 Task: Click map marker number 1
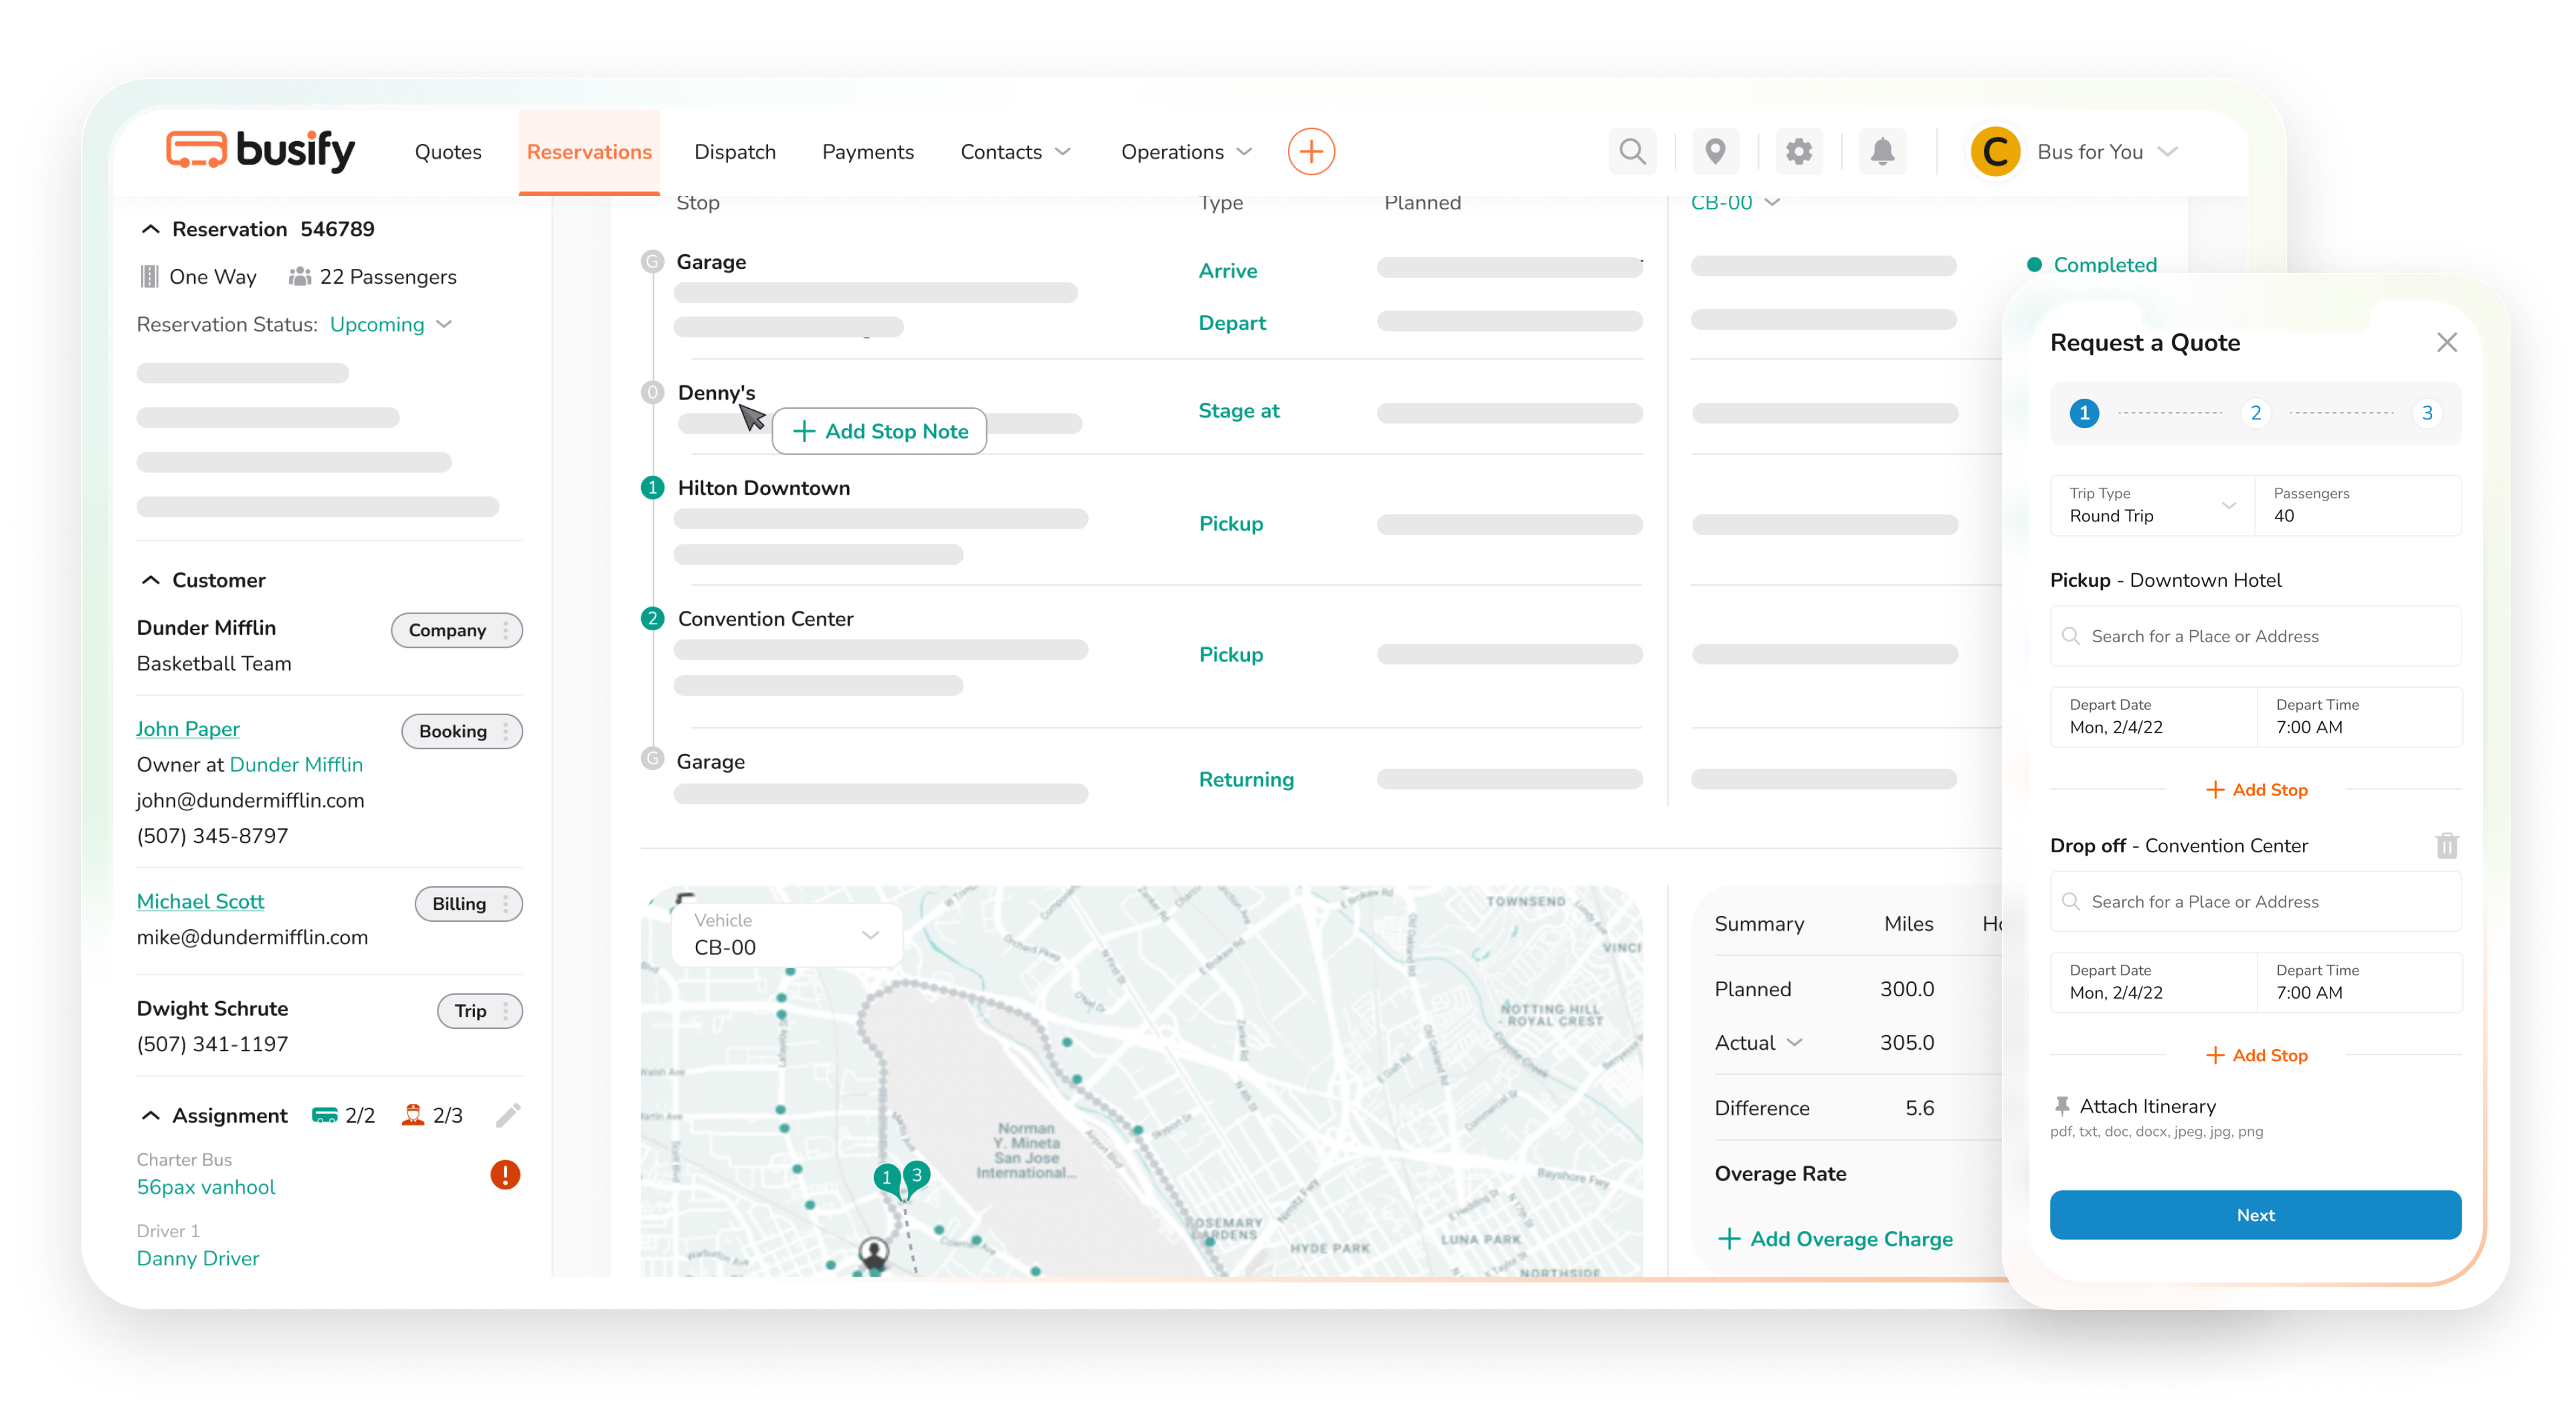[x=886, y=1179]
